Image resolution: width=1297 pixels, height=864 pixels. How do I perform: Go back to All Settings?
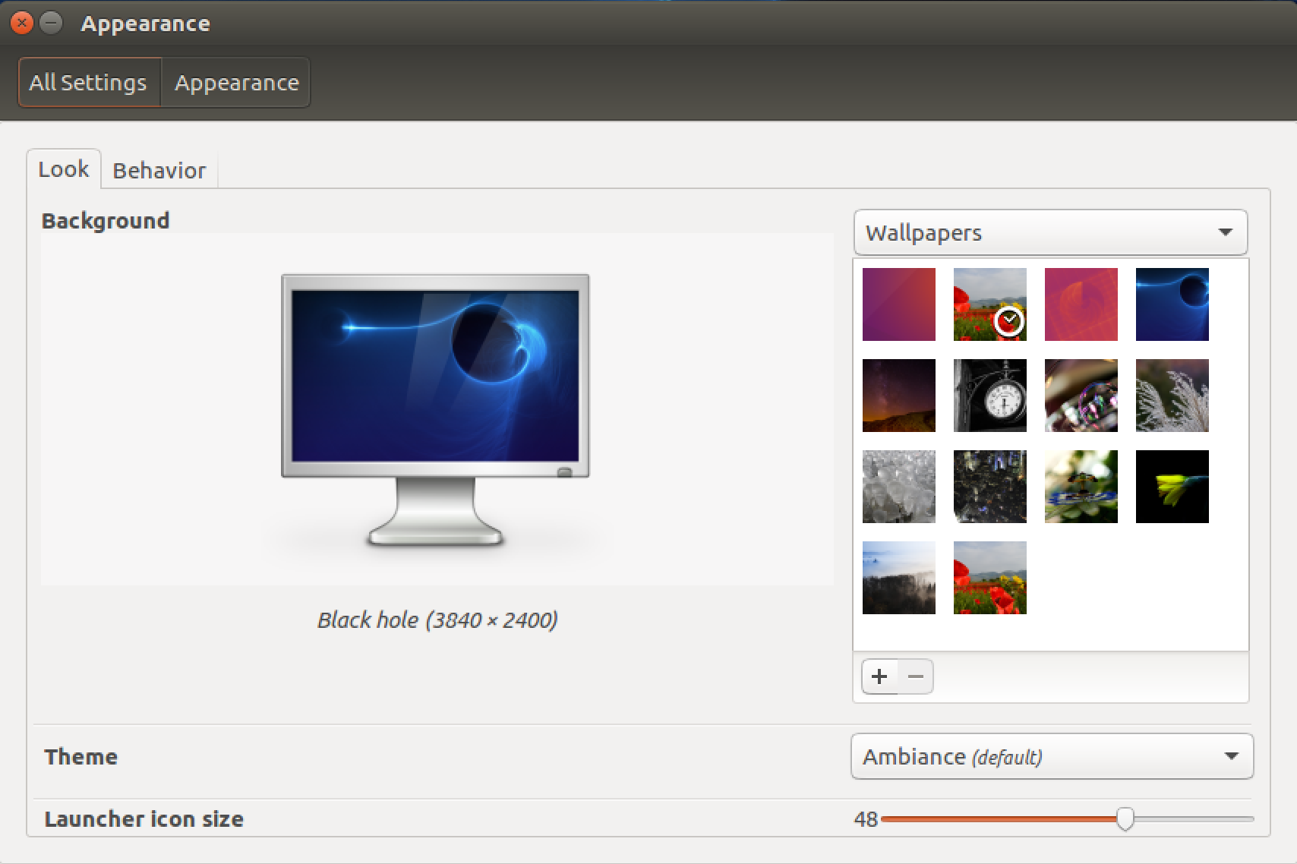pos(89,83)
